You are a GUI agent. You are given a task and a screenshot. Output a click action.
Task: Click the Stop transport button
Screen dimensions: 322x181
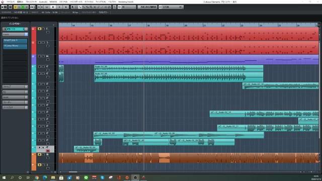click(53, 7)
